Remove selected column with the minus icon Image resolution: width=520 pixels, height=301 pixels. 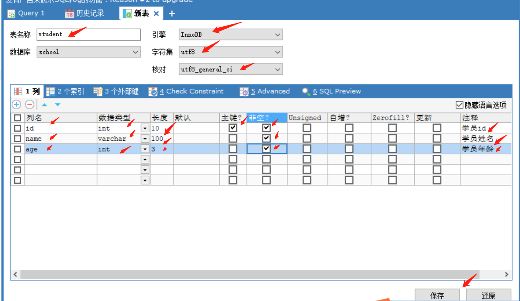[30, 105]
